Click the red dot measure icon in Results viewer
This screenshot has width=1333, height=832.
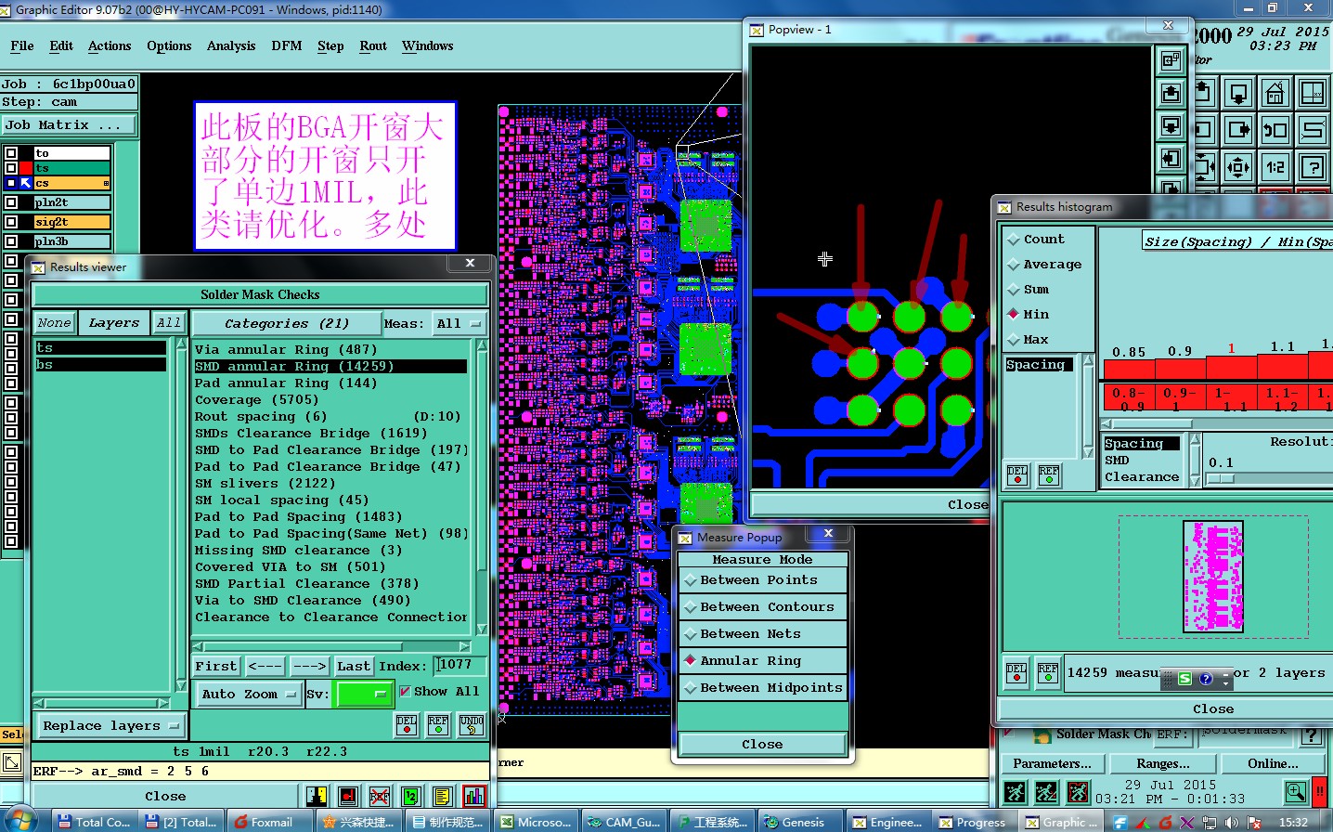(348, 796)
